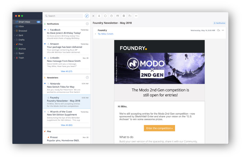The width and height of the screenshot is (245, 159).
Task: Open Nintendo New Switch Titles email
Action: tap(67, 88)
